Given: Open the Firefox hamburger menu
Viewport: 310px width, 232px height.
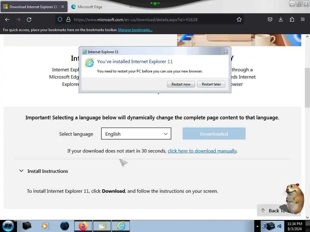Looking at the screenshot, I should (303, 19).
